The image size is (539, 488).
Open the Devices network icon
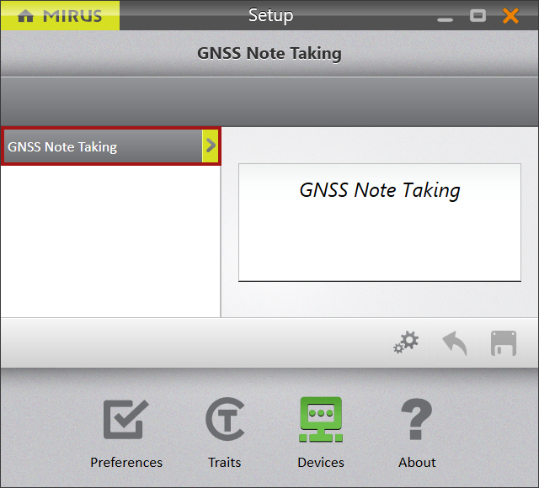tap(321, 419)
